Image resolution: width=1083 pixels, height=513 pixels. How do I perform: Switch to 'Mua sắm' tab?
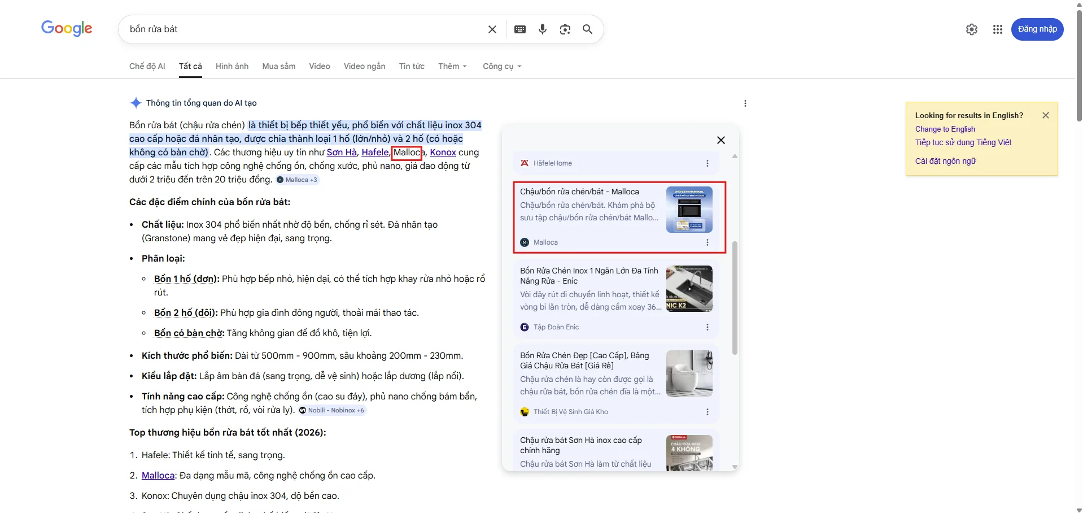(279, 66)
